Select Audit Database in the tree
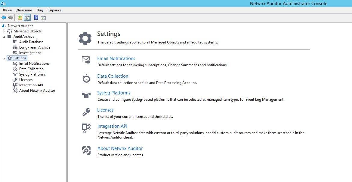Image resolution: width=352 pixels, height=182 pixels. coord(31,42)
